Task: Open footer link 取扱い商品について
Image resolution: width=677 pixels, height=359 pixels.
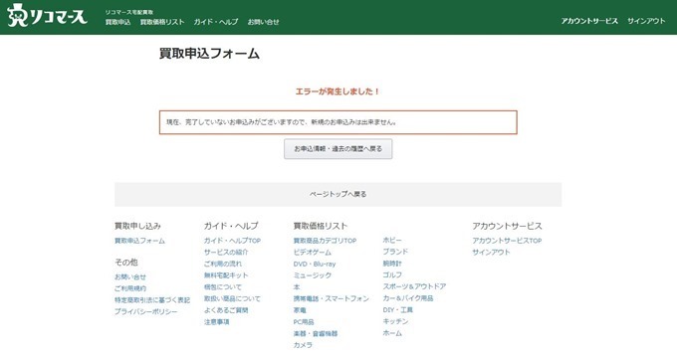Action: pos(232,298)
